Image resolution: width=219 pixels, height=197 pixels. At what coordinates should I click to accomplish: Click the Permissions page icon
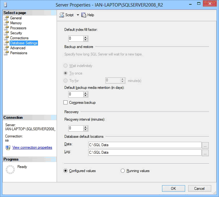(6, 53)
